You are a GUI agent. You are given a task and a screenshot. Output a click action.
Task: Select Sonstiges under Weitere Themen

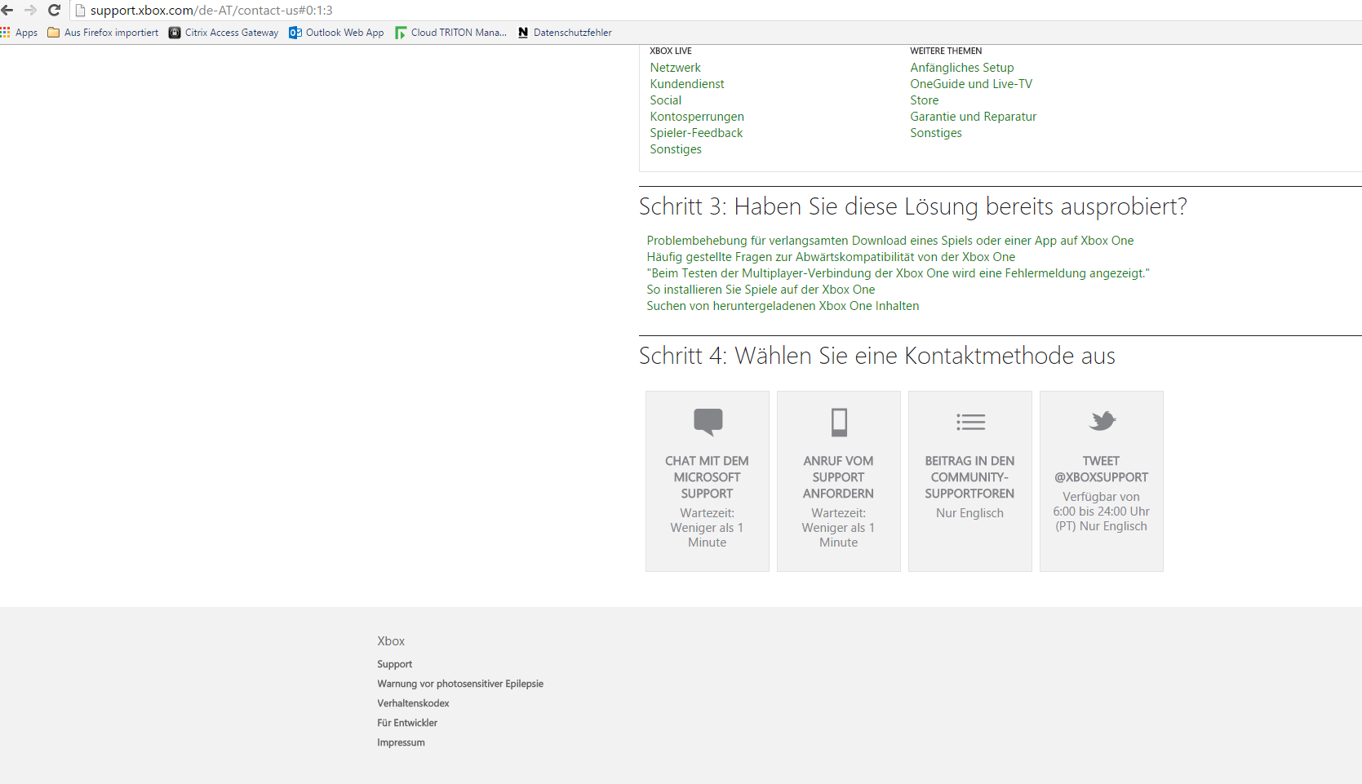click(x=936, y=133)
